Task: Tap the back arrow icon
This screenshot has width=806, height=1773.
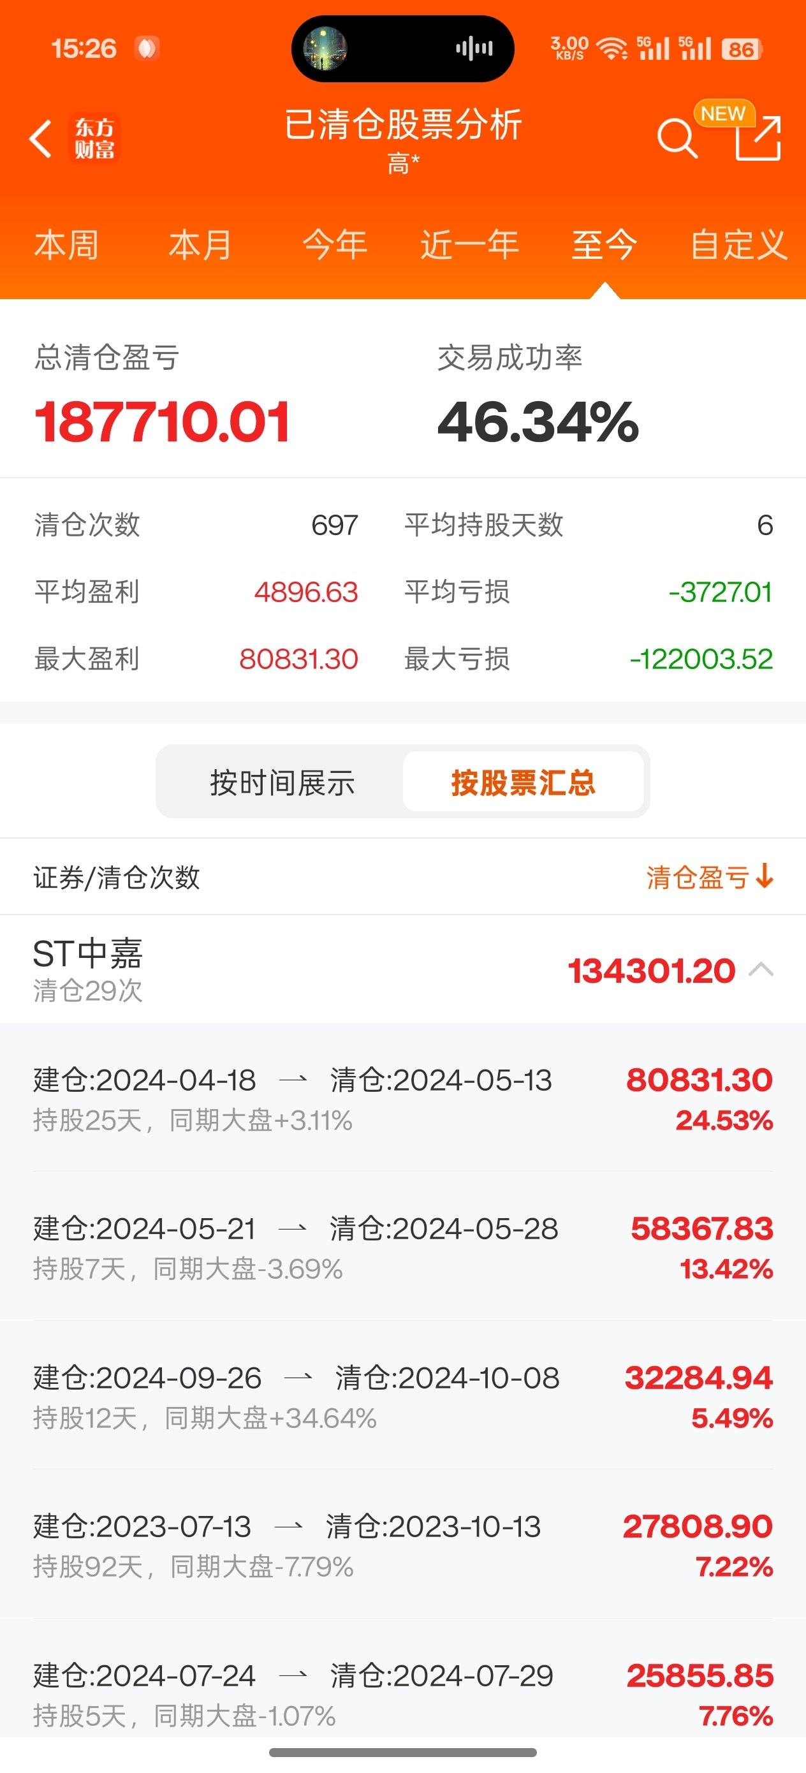Action: tap(41, 138)
